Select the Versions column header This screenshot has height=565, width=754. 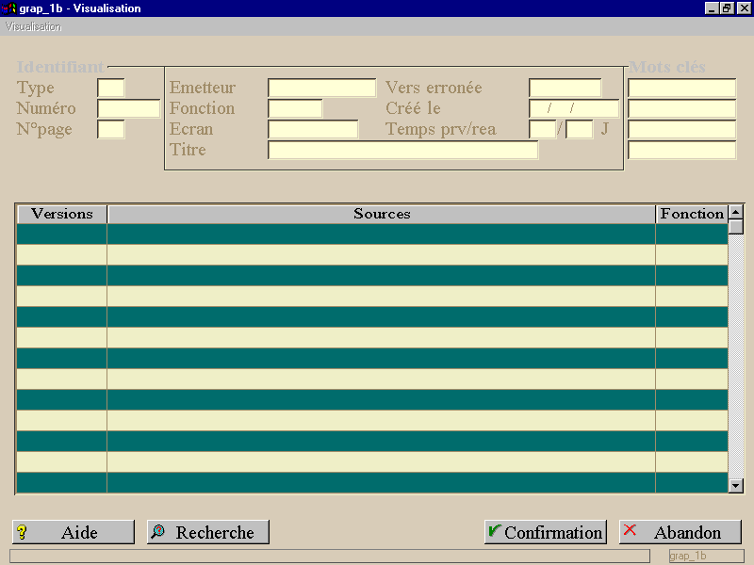pos(62,214)
